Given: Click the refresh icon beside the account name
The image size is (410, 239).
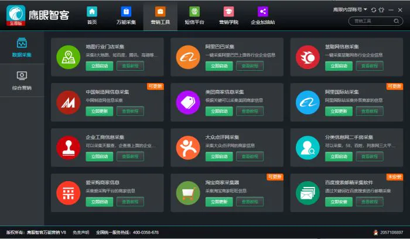Looking at the screenshot, I should pyautogui.click(x=374, y=10).
